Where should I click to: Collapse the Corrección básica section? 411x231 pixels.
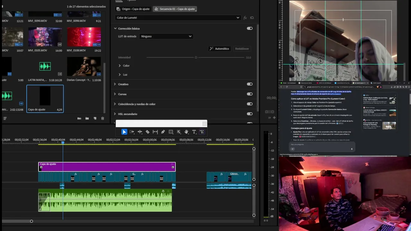tap(115, 29)
